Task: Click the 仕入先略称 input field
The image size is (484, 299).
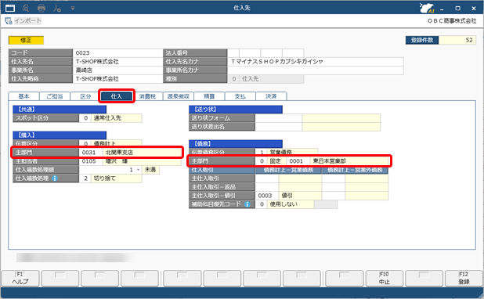Action: tap(118, 79)
